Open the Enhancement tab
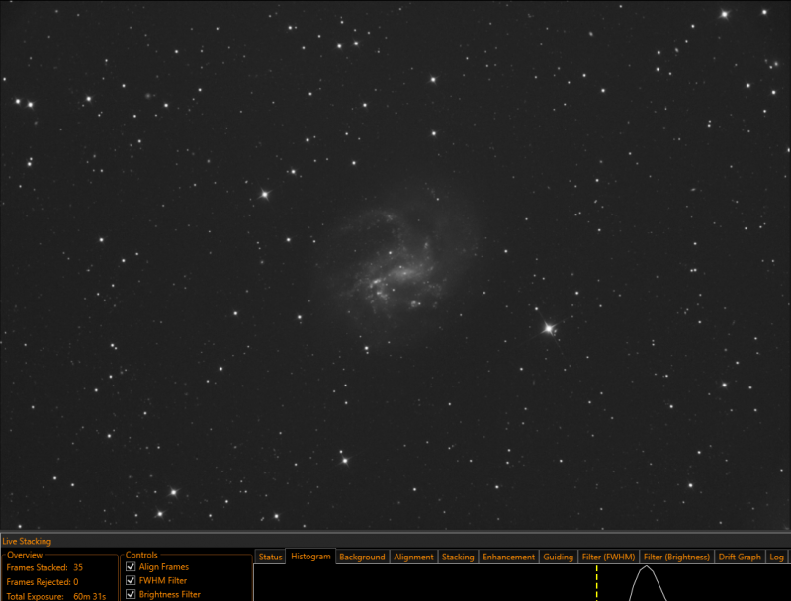Screen dimensions: 791x601 pyautogui.click(x=508, y=557)
